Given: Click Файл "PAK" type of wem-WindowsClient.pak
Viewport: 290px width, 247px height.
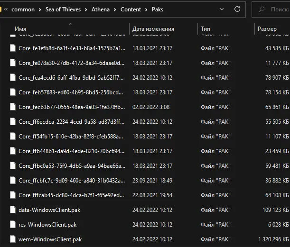Looking at the screenshot, I should pyautogui.click(x=215, y=239).
